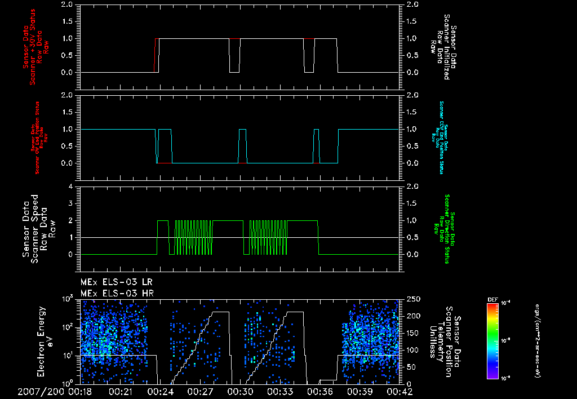The image size is (577, 399).
Task: Click the "3" tick on Scanner Speed axis
Action: click(x=70, y=203)
